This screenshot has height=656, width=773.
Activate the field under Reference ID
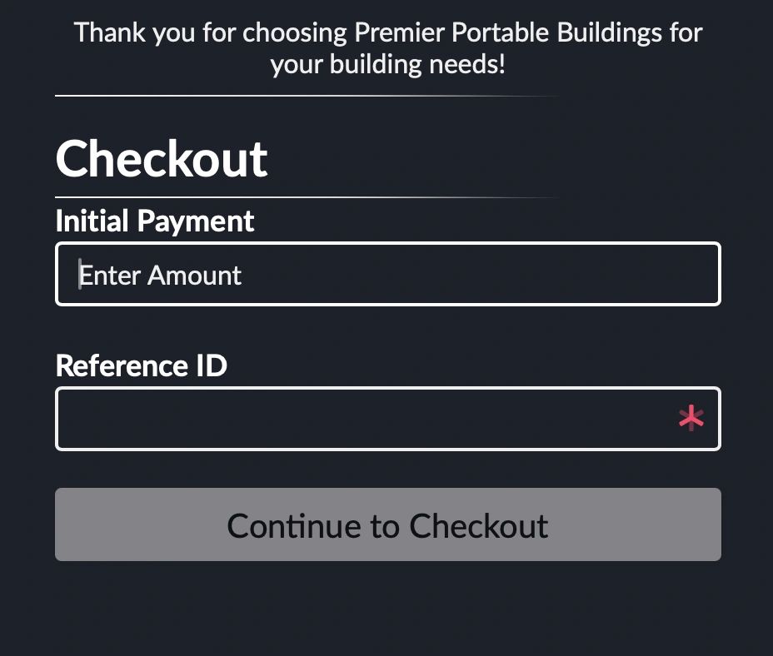point(367,419)
